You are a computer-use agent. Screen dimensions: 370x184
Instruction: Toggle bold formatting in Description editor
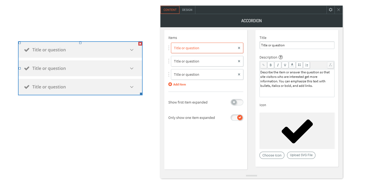pos(271,65)
